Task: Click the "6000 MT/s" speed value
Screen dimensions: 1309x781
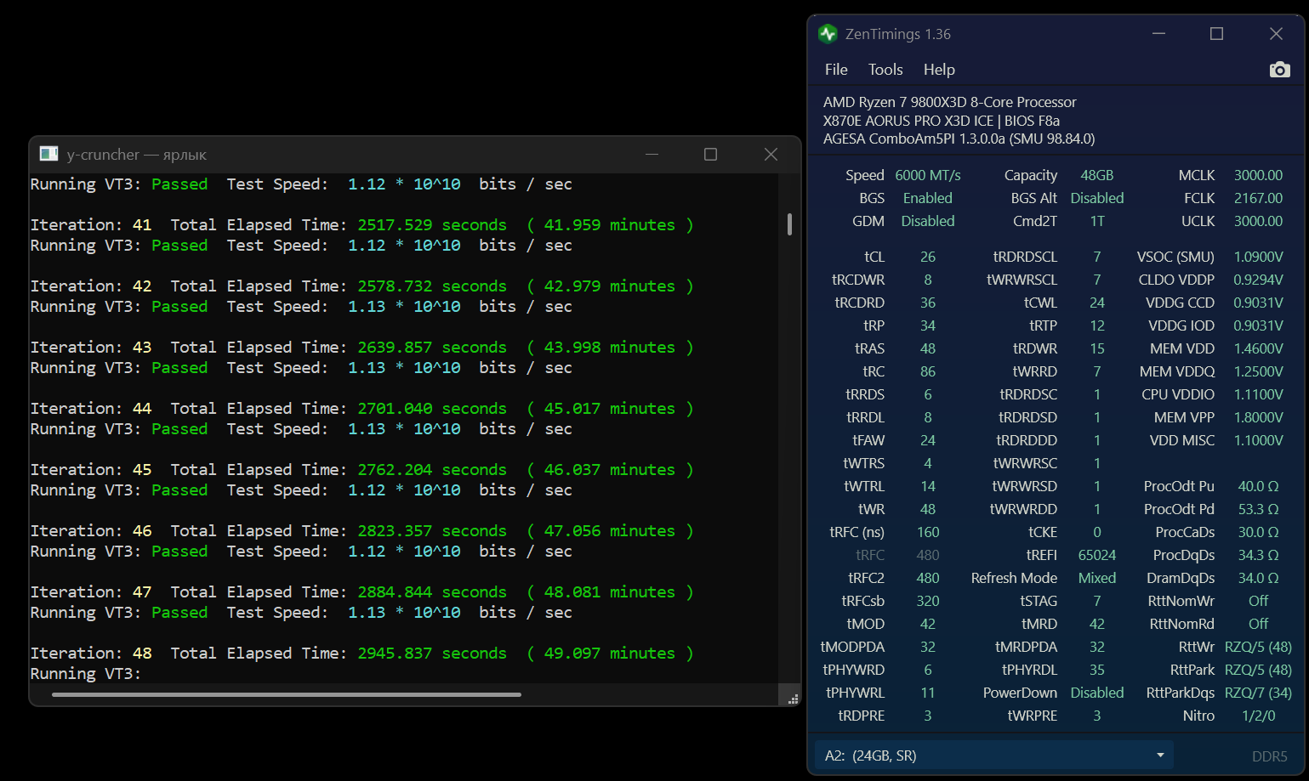Action: 928,175
